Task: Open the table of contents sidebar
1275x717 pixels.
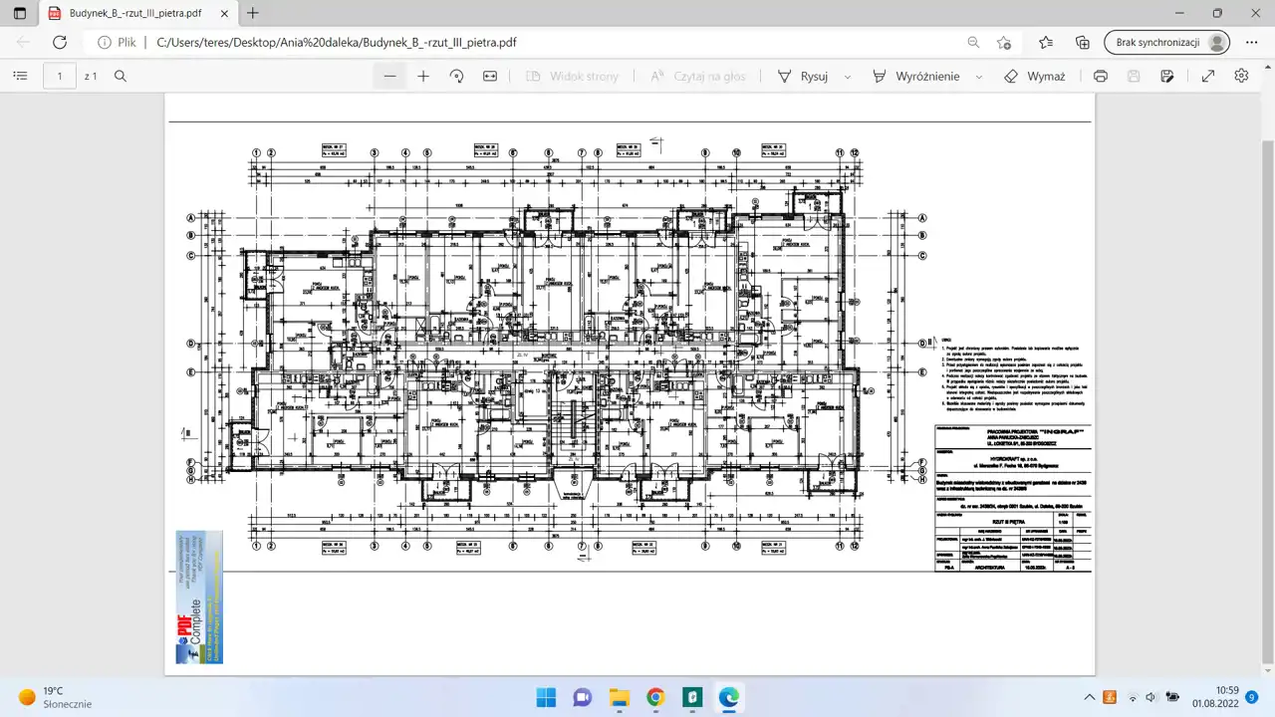Action: click(19, 76)
